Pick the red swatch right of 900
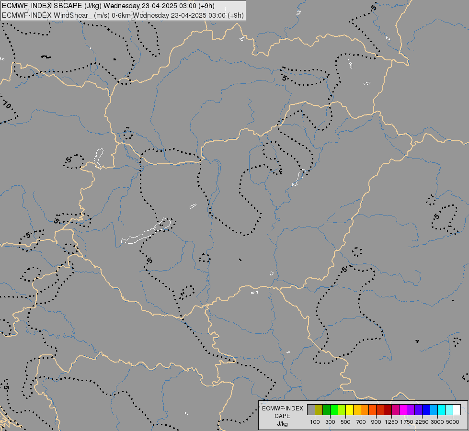Viewport: 469px width, 431px height. point(380,409)
